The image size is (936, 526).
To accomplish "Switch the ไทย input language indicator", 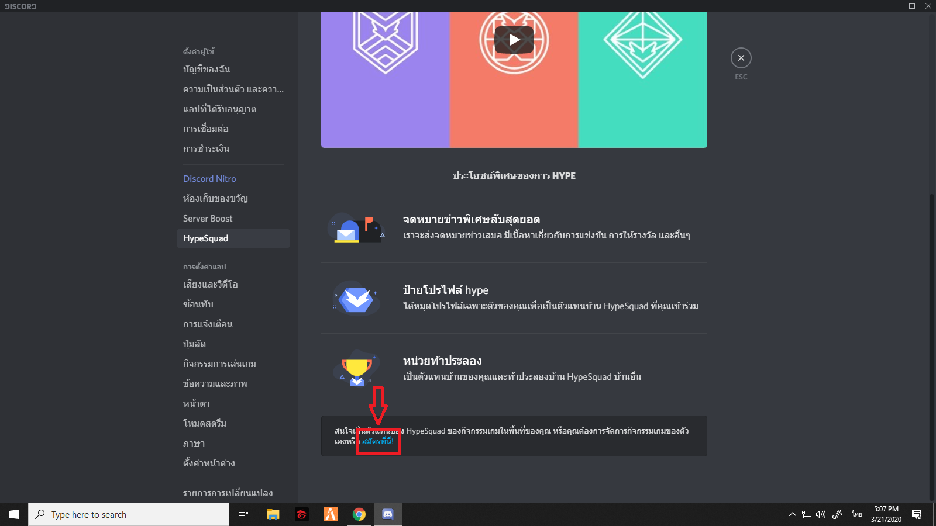I will click(x=857, y=514).
